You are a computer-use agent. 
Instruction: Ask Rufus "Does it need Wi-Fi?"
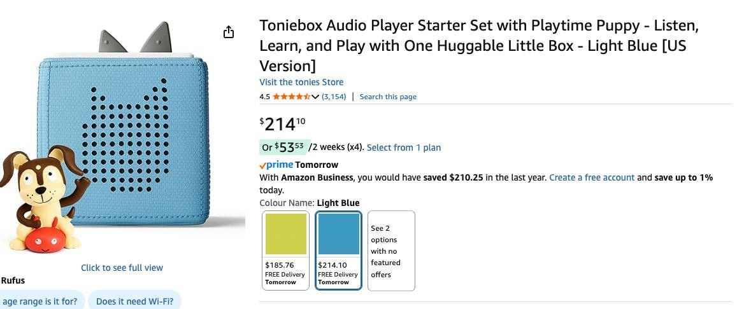[x=134, y=301]
